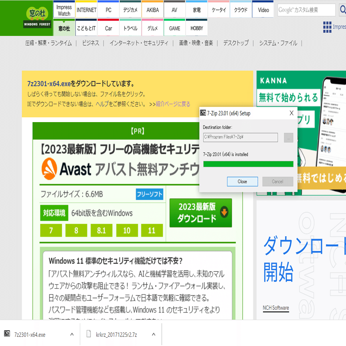Screen dimensions: 346x346
Task: Open the AV site tab
Action: (174, 10)
